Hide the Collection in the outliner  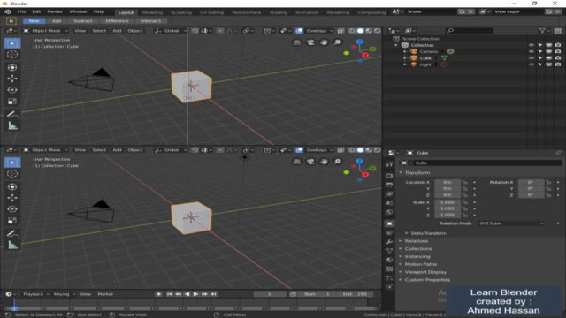[x=531, y=45]
